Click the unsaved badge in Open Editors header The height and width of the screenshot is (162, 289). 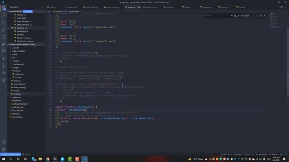pyautogui.click(x=28, y=11)
